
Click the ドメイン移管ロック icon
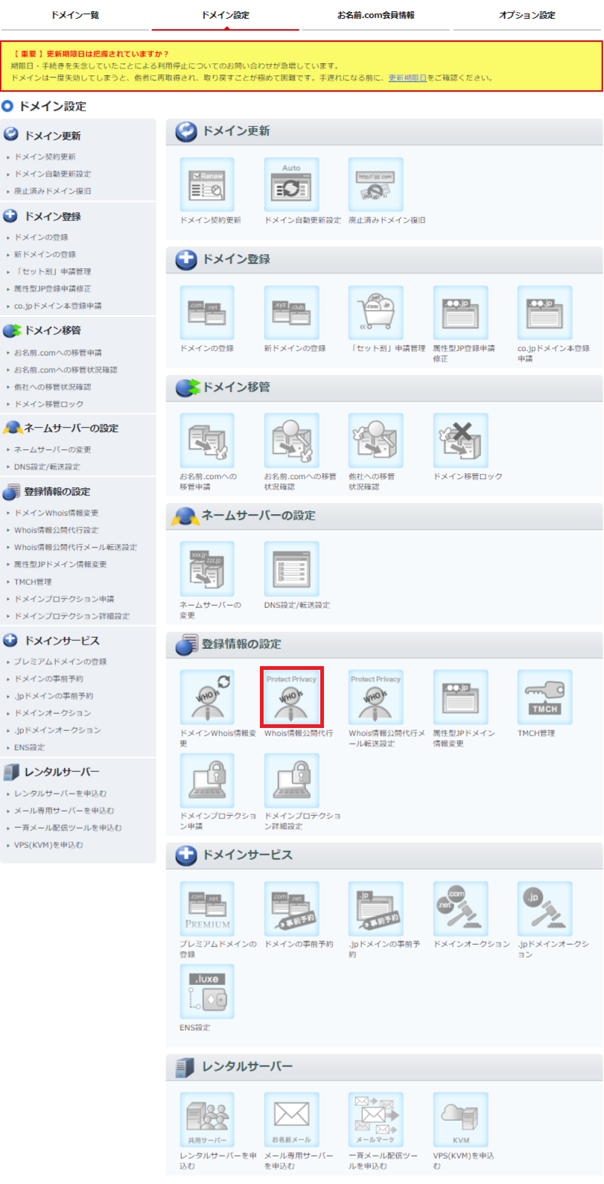click(x=461, y=440)
